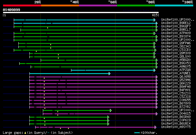Click the red ~20% identity legend segment
This screenshot has width=196, height=135.
point(22,5)
